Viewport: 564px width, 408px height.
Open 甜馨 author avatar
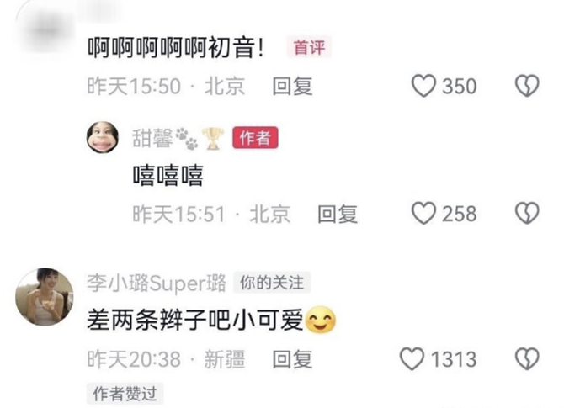click(x=103, y=137)
